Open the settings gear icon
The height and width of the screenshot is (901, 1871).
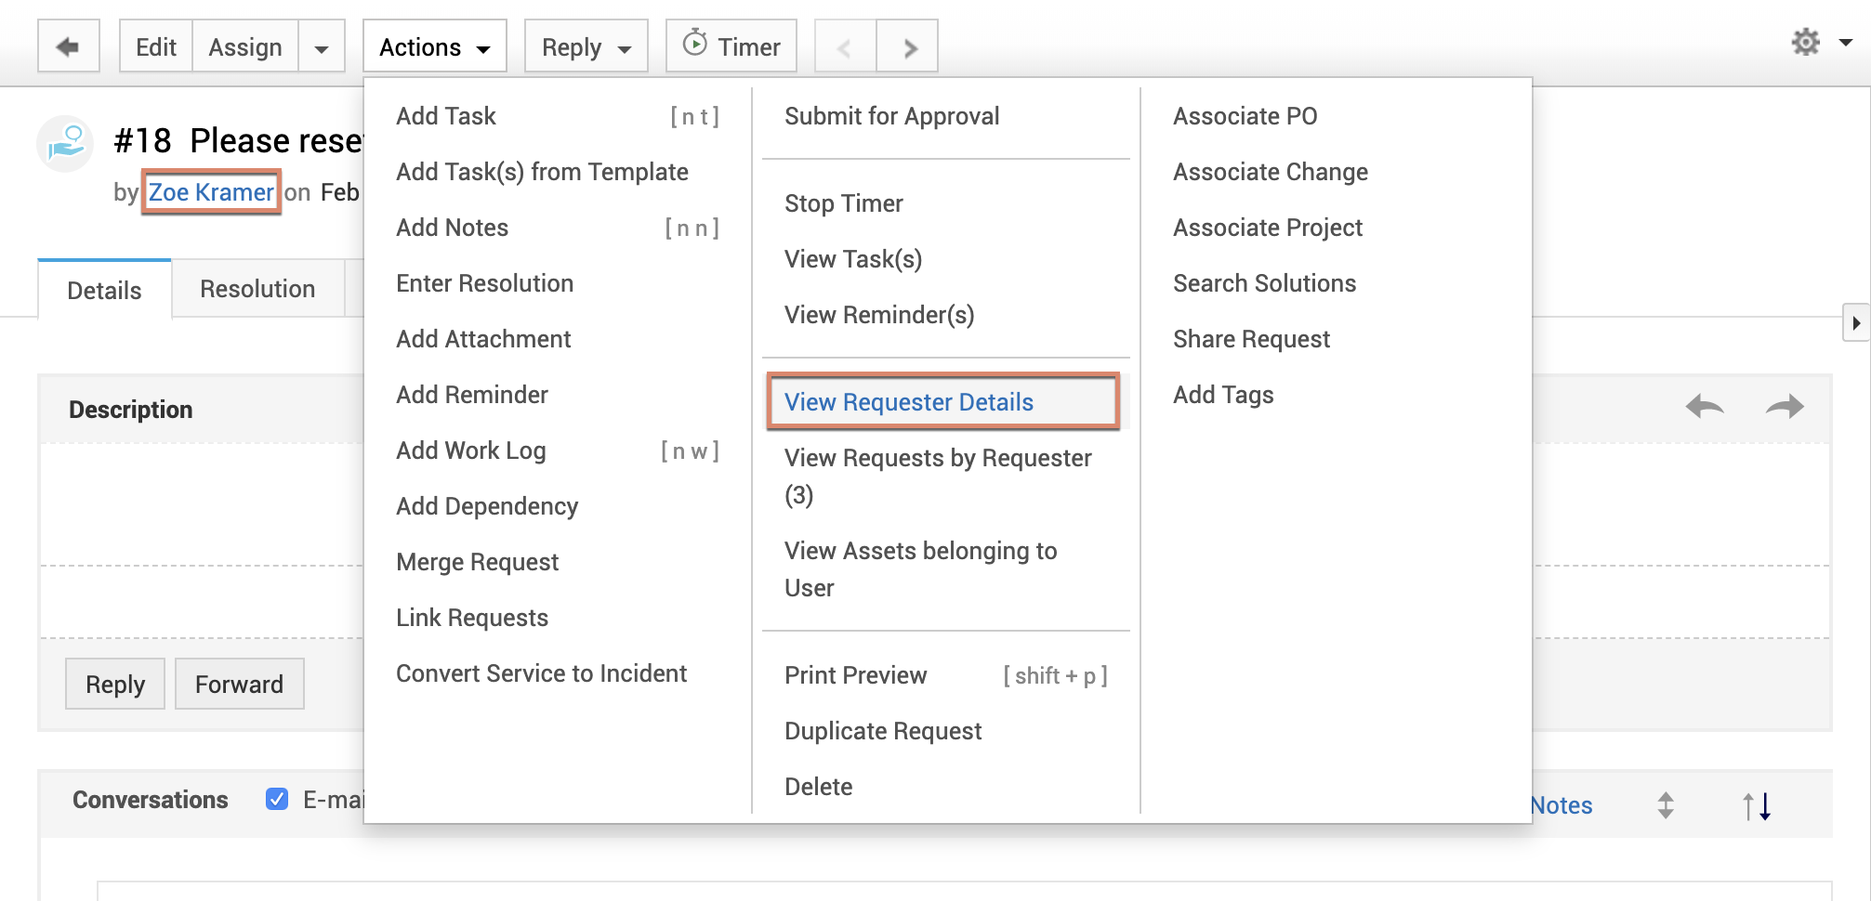pos(1806,42)
